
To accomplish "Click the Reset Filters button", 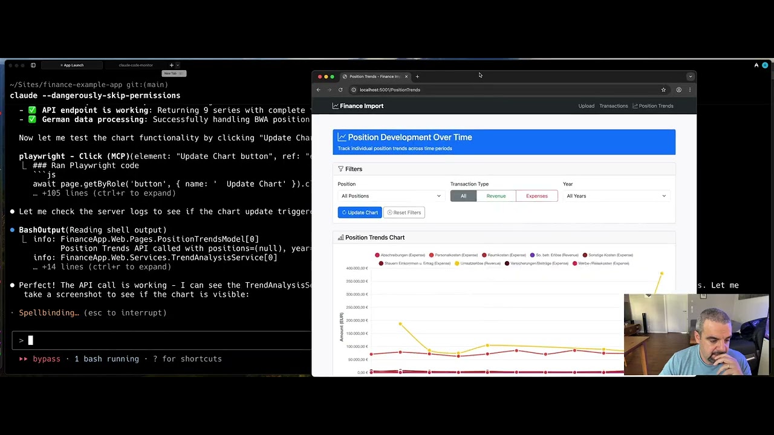I will pyautogui.click(x=404, y=213).
